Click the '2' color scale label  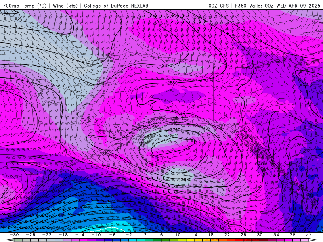click(145, 235)
